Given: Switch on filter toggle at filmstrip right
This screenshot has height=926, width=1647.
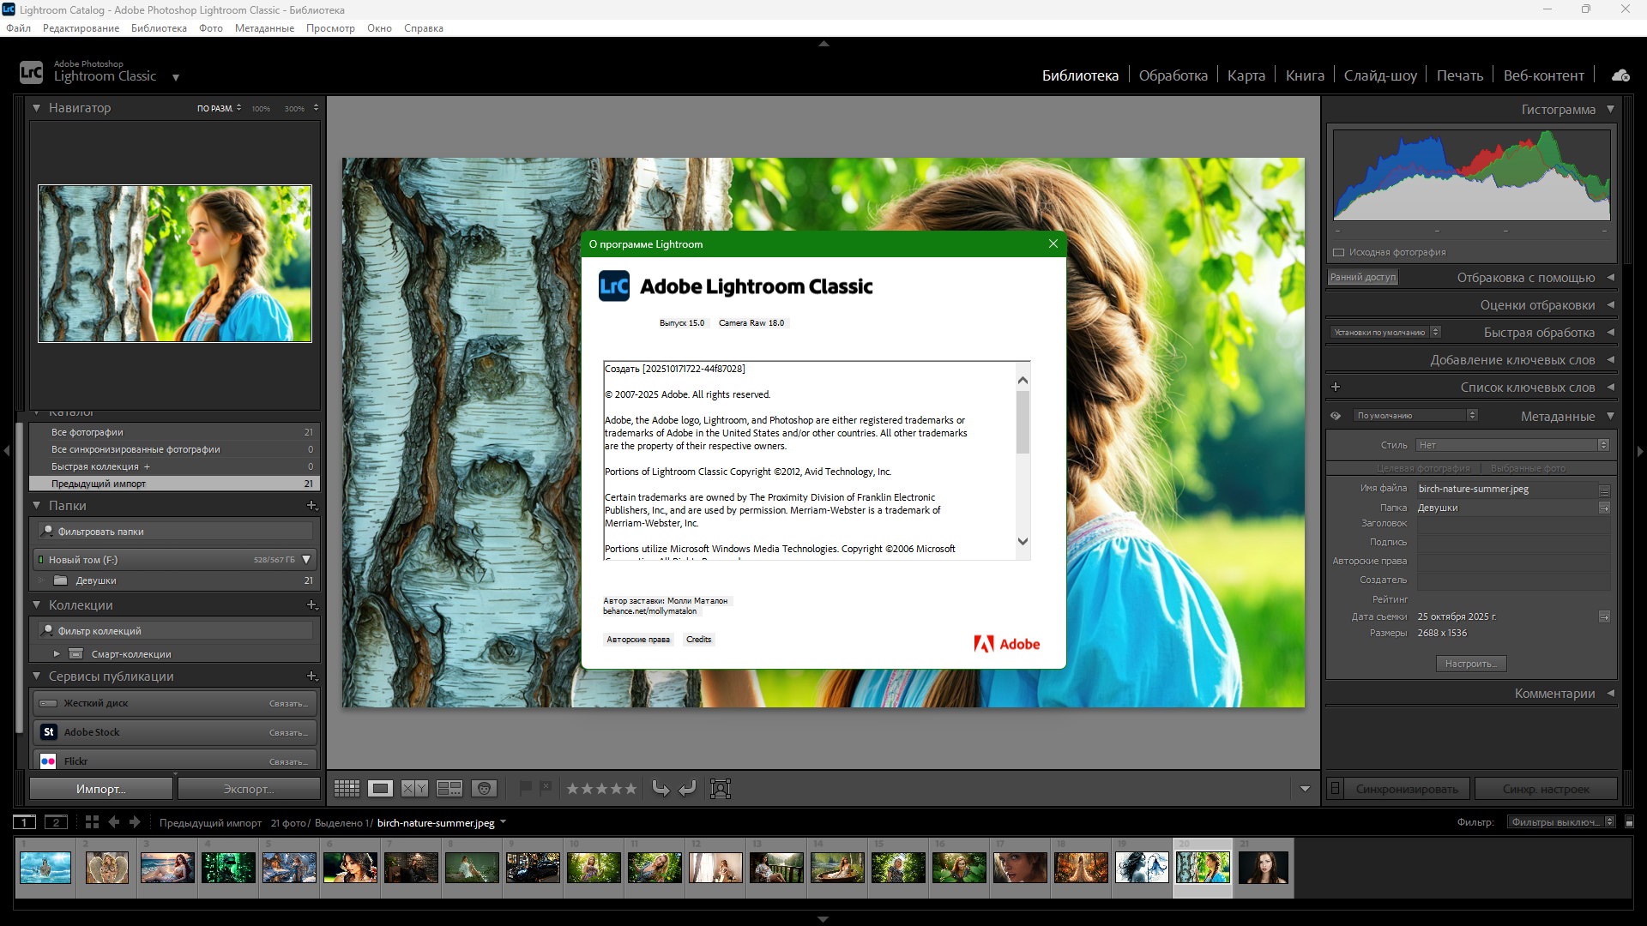Looking at the screenshot, I should 1629,822.
